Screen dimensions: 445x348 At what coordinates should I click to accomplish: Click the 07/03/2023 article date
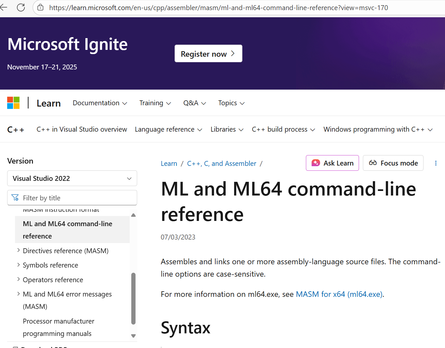pos(178,237)
